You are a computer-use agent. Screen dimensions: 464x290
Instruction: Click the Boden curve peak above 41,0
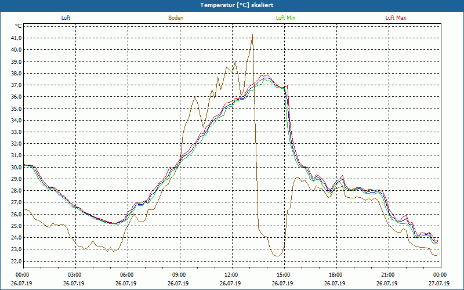[252, 35]
